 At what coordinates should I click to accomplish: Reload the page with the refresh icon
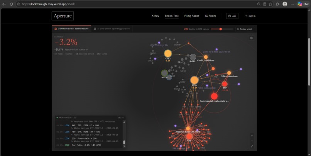(x=11, y=4)
